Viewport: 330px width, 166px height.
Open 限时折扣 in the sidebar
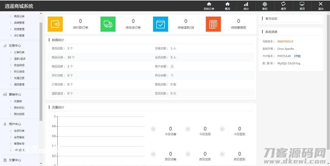[x=19, y=108]
